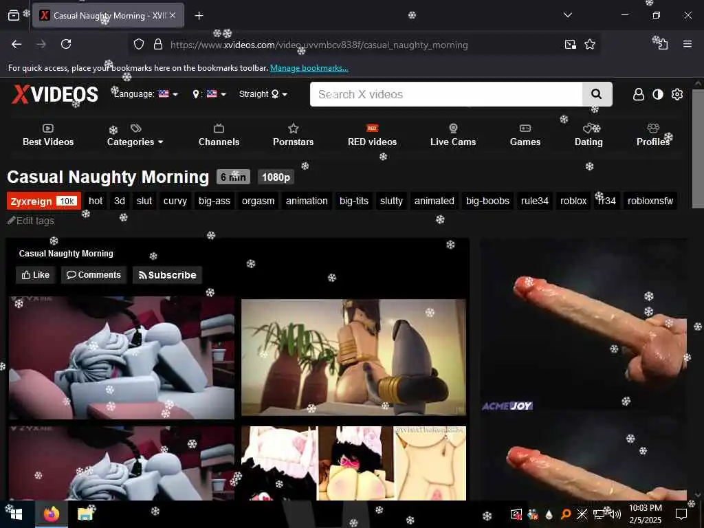704x528 pixels.
Task: Toggle the dark/light contrast theme
Action: click(658, 94)
